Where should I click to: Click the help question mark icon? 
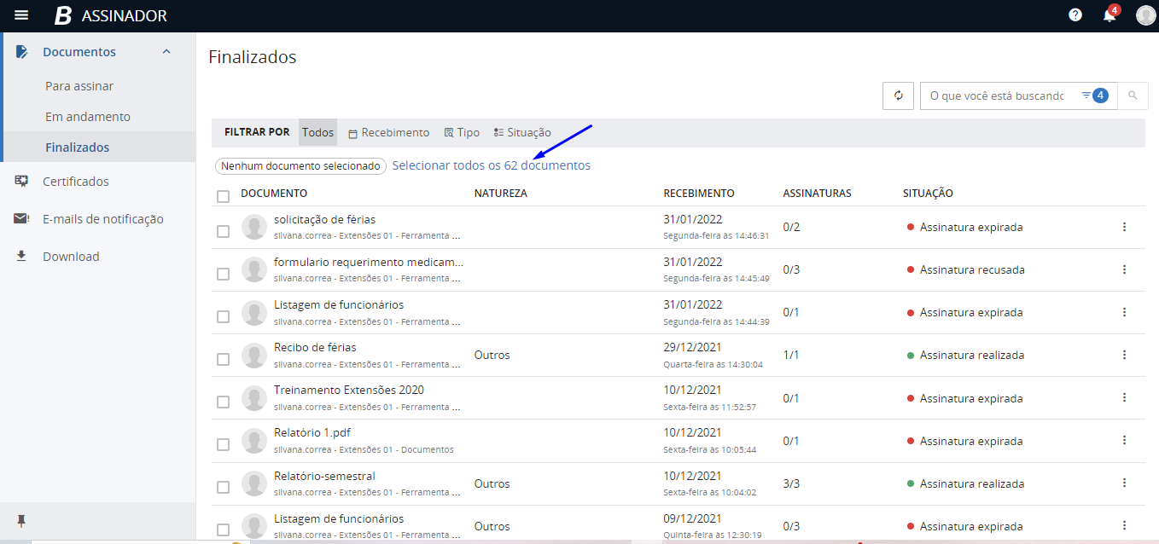pyautogui.click(x=1075, y=15)
